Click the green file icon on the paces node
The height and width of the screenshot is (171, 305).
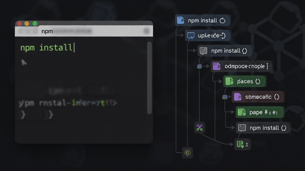pos(229,81)
